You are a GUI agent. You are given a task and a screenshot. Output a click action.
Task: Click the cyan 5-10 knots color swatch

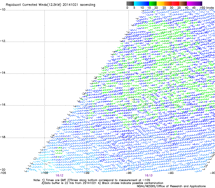click(x=138, y=3)
